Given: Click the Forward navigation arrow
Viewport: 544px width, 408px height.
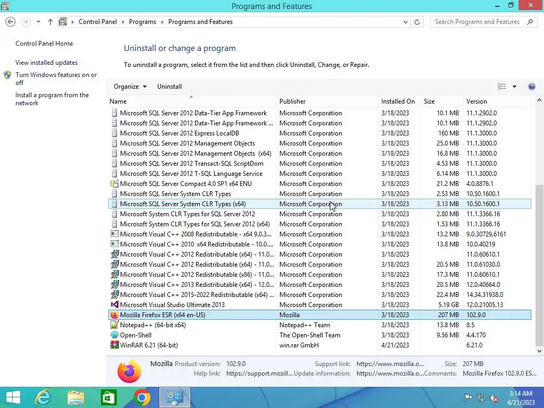Looking at the screenshot, I should (x=25, y=22).
